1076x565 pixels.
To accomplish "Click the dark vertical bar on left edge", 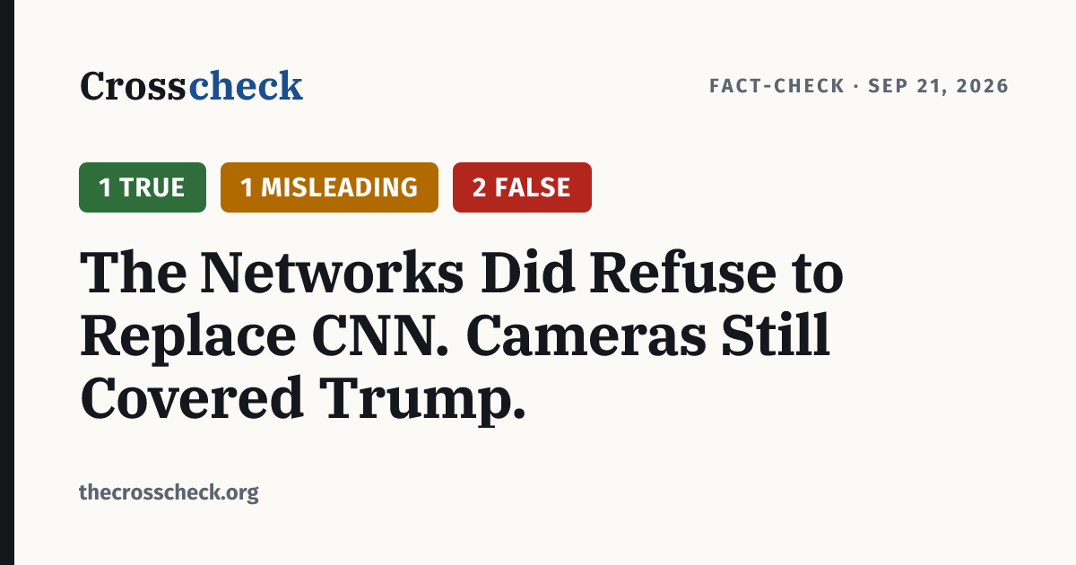I will (7, 282).
